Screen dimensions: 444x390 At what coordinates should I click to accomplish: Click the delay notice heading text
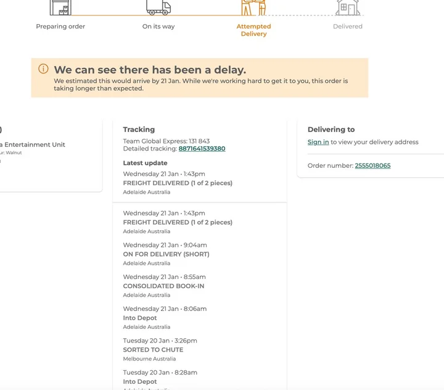pyautogui.click(x=150, y=70)
